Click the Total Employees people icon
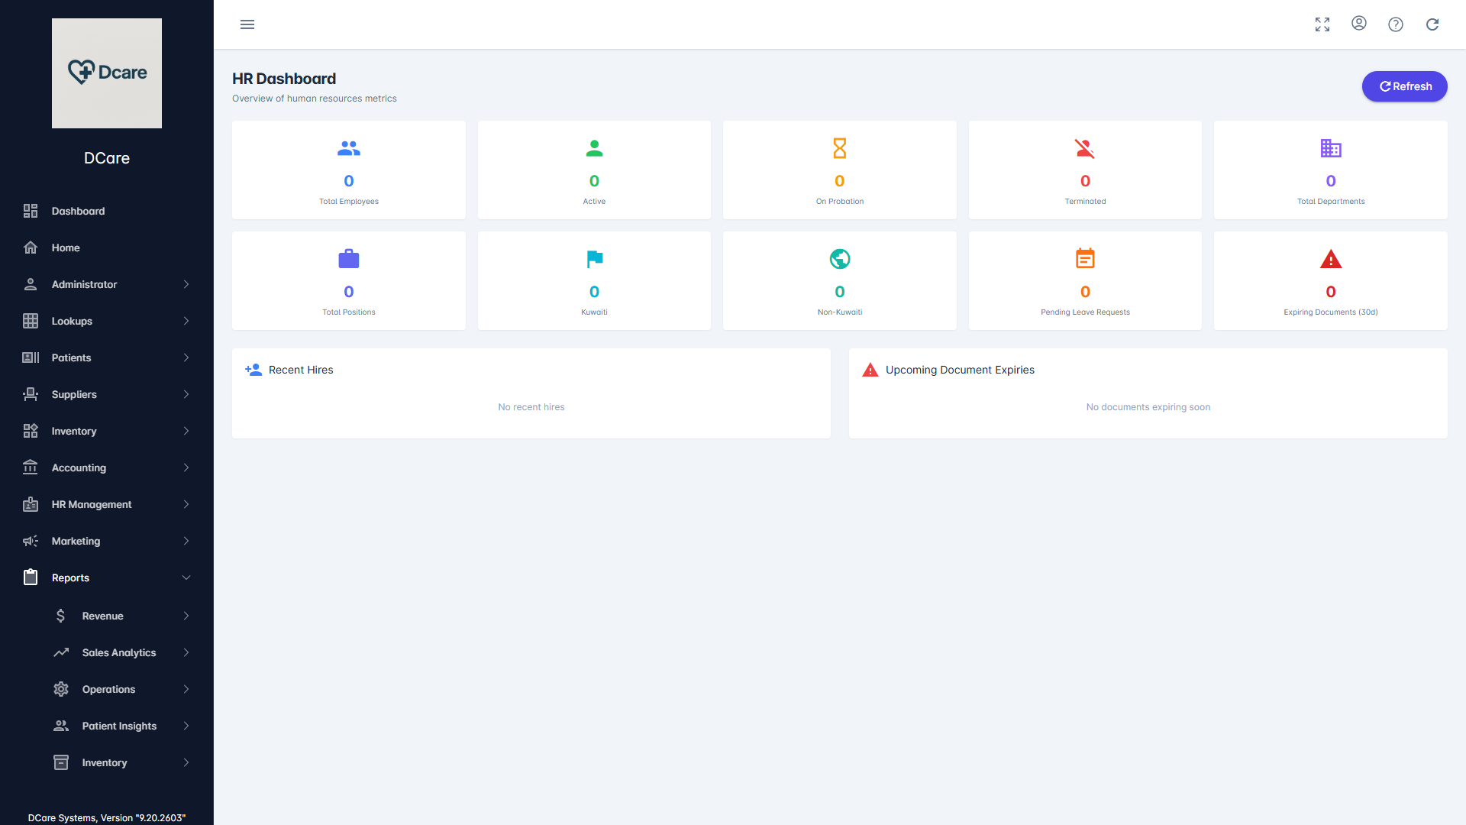Viewport: 1466px width, 825px height. 349,148
